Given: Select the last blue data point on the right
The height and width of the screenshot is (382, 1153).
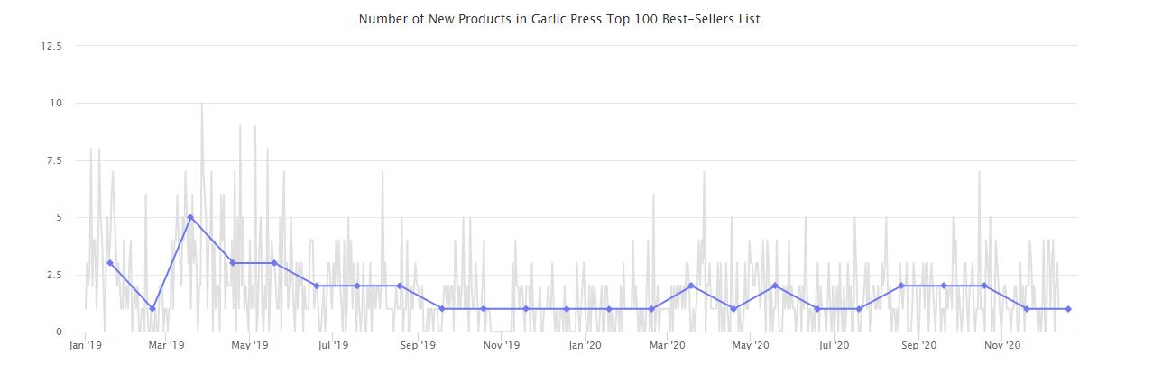Looking at the screenshot, I should coord(1068,309).
